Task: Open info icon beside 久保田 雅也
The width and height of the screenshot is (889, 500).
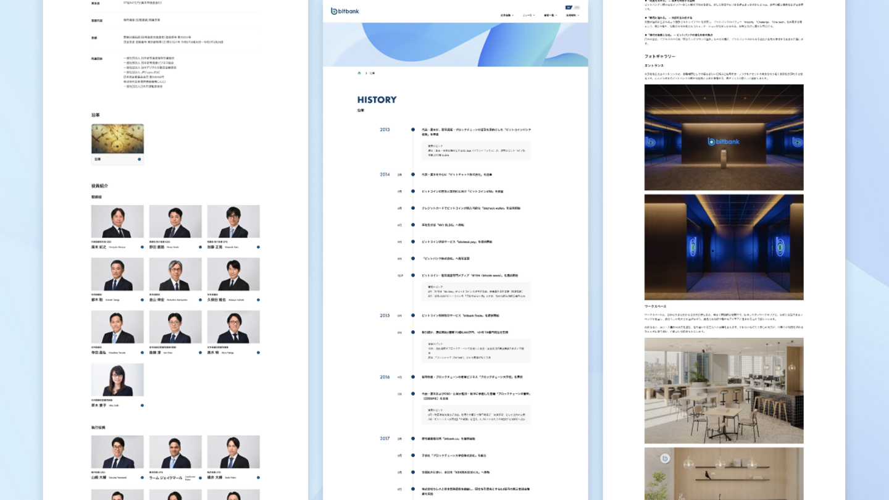Action: [258, 300]
